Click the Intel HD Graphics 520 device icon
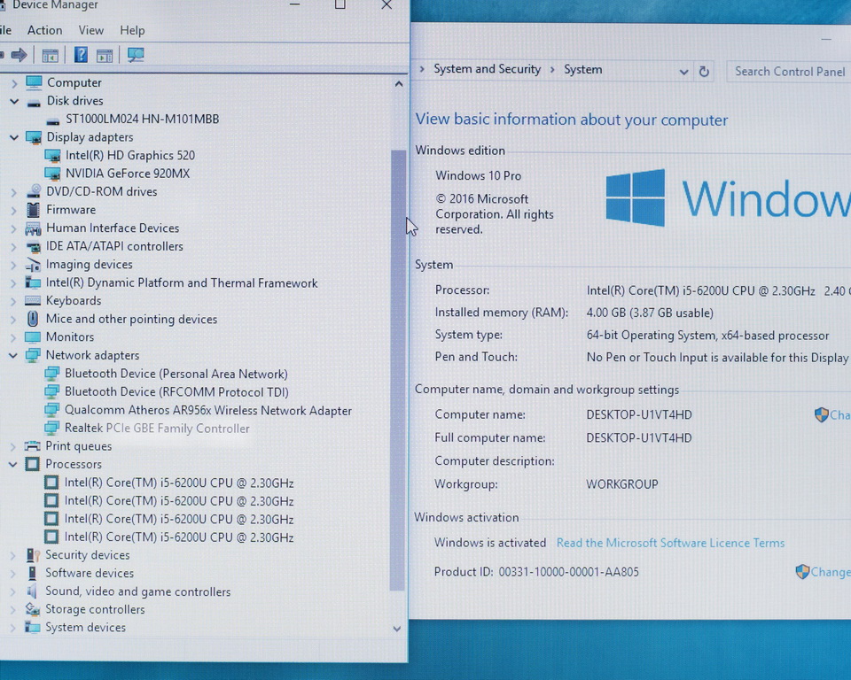This screenshot has height=680, width=851. (52, 156)
